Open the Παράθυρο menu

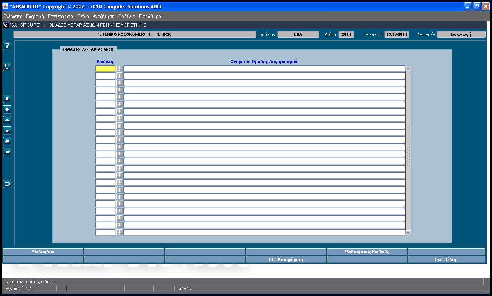150,16
